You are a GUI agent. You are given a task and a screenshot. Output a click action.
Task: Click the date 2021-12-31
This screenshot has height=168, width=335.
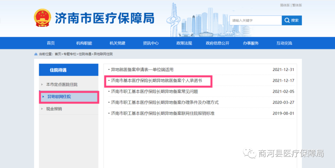283,70
